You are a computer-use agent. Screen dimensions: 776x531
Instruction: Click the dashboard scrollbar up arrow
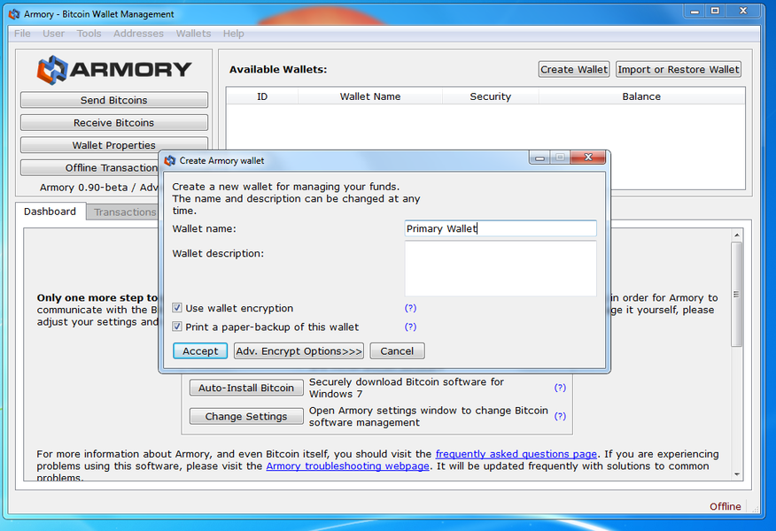[x=736, y=235]
